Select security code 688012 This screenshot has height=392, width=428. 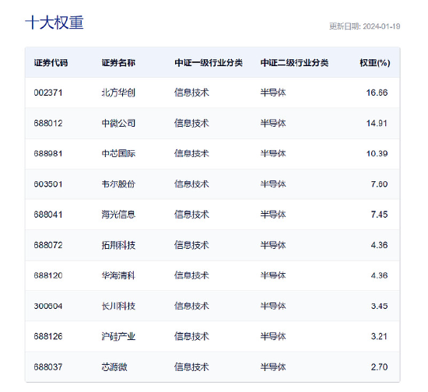(x=48, y=124)
